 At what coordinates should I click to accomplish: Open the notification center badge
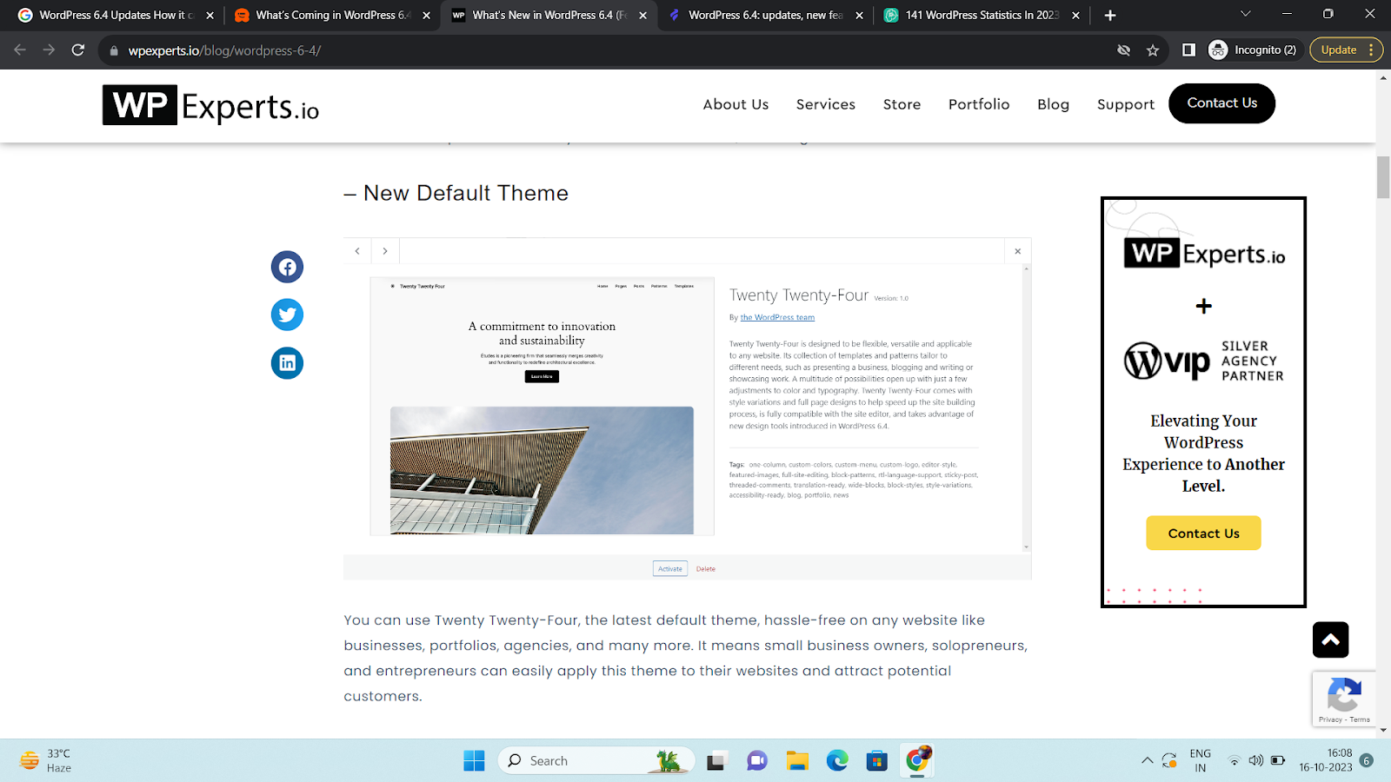(1367, 761)
